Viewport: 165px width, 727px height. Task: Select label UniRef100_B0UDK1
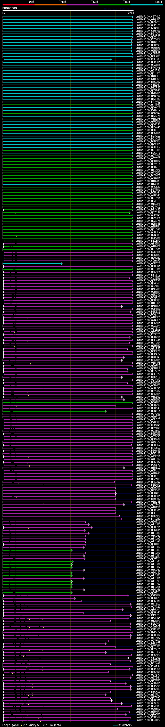(148, 266)
